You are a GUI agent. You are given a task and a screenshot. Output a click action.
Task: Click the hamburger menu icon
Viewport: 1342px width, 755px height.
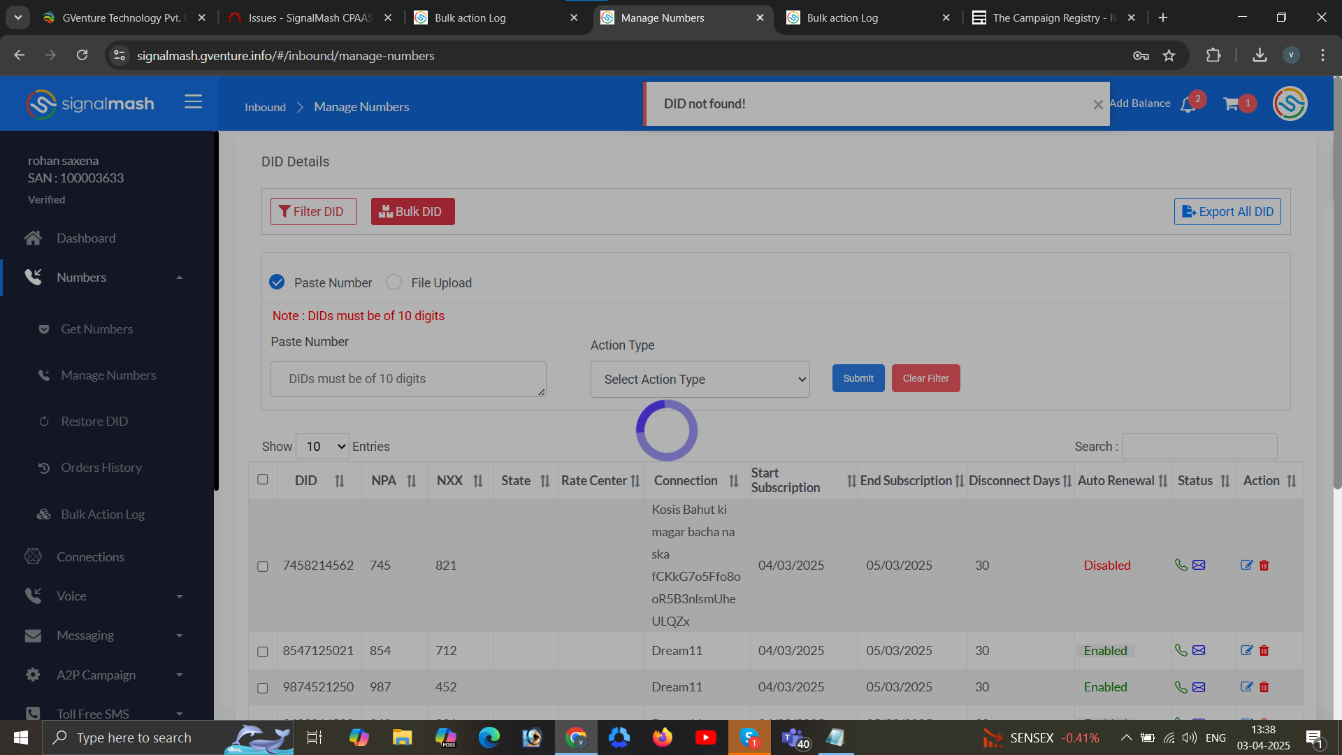tap(193, 102)
